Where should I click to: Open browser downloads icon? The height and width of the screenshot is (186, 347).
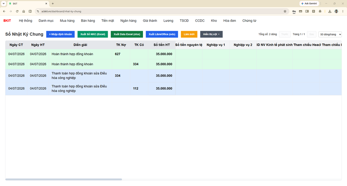(330, 11)
